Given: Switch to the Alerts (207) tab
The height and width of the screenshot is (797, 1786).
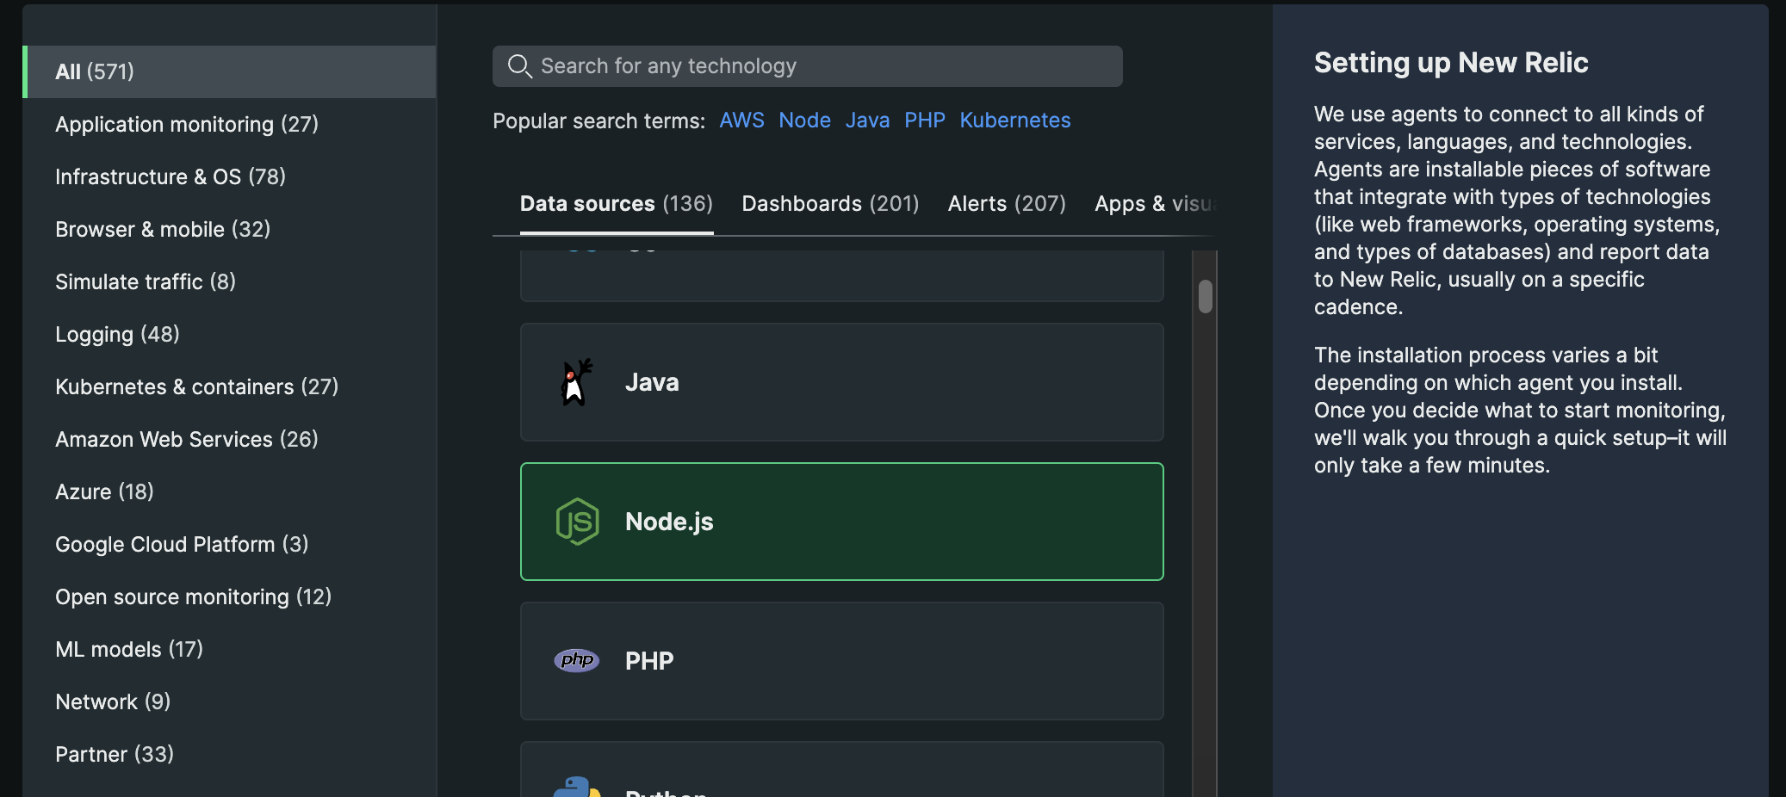Looking at the screenshot, I should click(x=1007, y=204).
